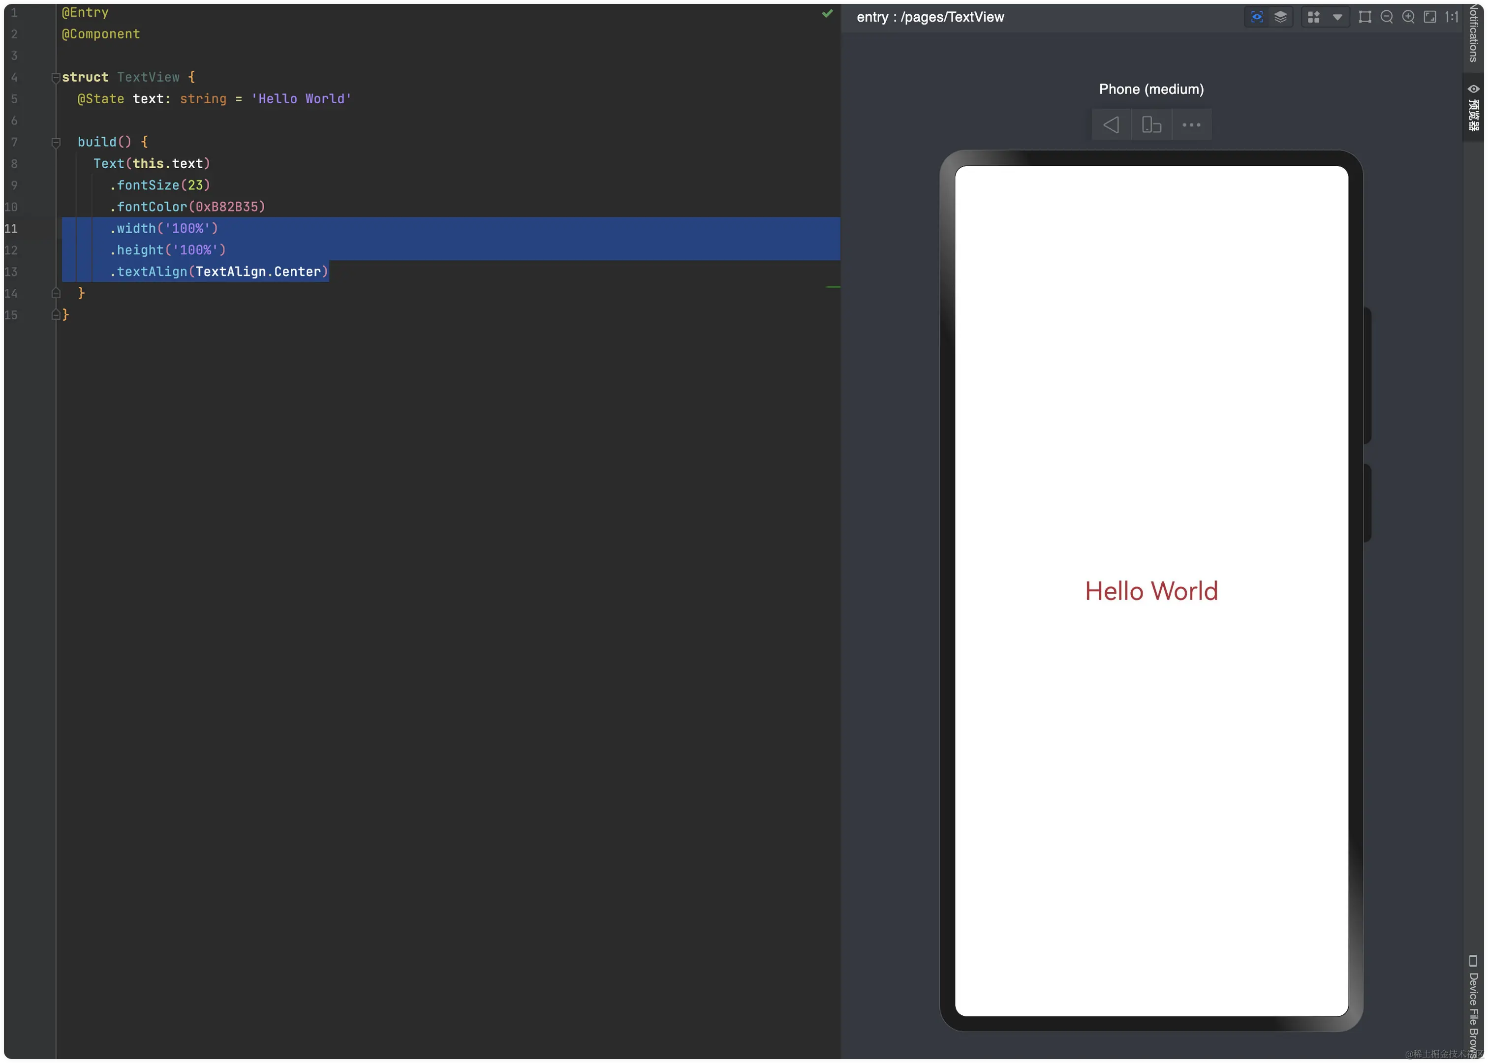Image resolution: width=1488 pixels, height=1063 pixels.
Task: Zoom in the previewer
Action: (x=1408, y=17)
